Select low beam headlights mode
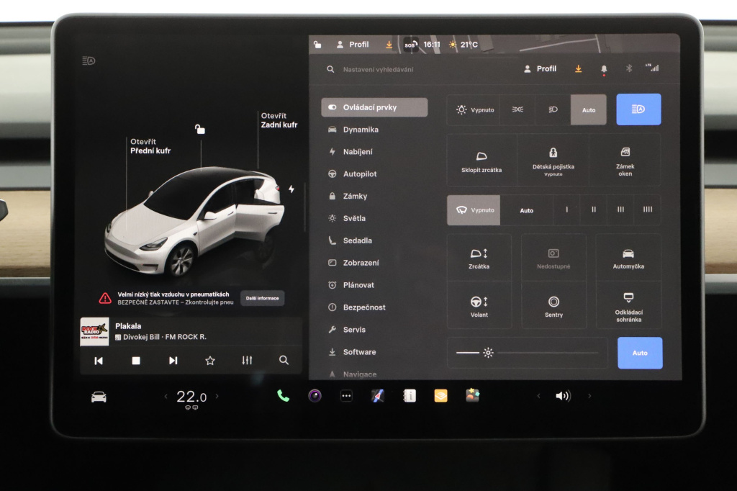Viewport: 737px width, 491px height. (x=553, y=109)
